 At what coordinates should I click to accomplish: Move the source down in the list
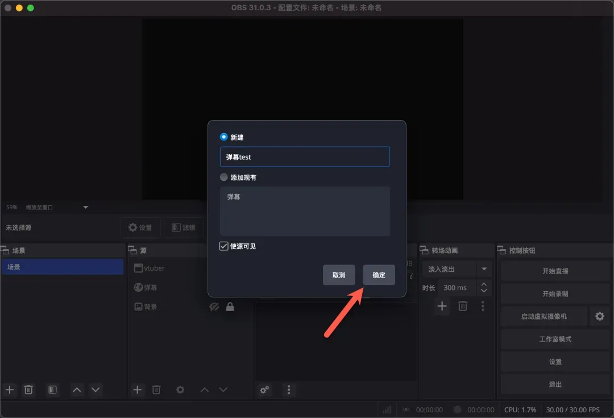(x=223, y=390)
